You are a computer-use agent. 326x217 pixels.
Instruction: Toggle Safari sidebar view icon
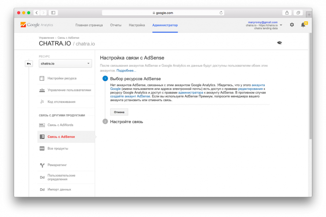53,13
